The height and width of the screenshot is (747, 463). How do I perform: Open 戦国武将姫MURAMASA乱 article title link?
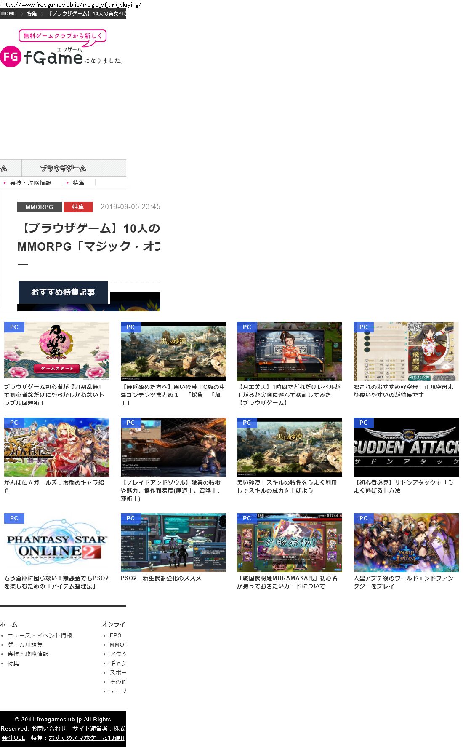tap(287, 582)
